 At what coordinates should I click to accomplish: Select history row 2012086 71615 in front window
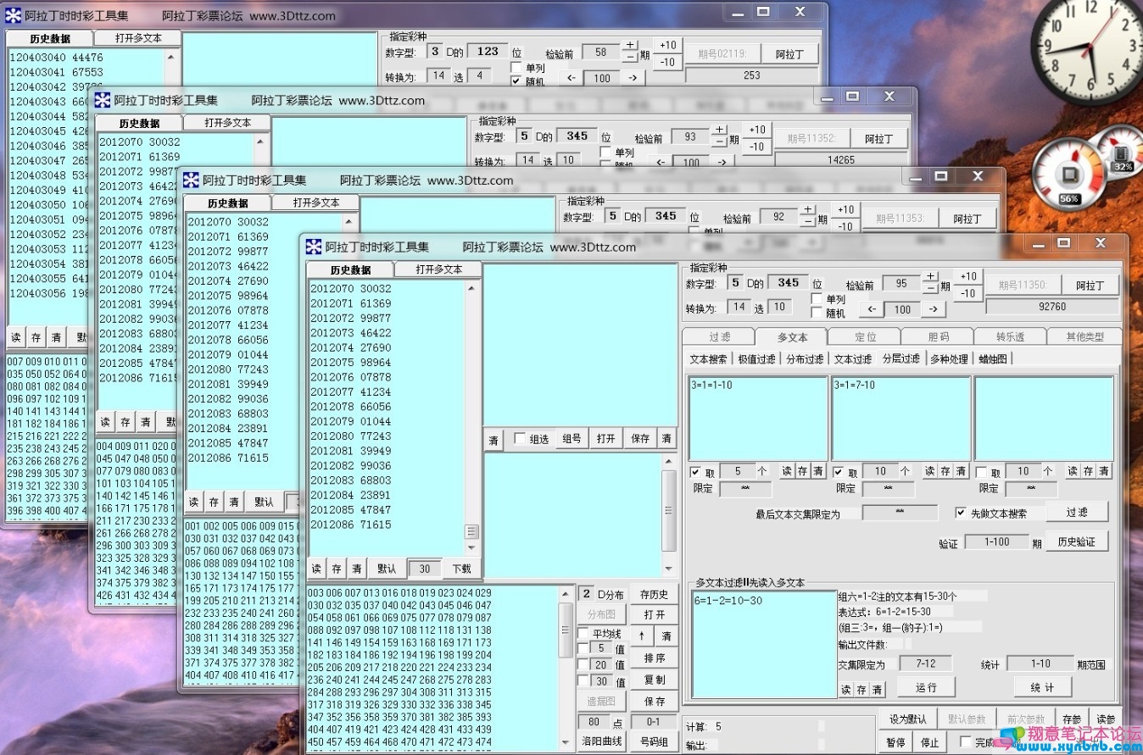351,525
